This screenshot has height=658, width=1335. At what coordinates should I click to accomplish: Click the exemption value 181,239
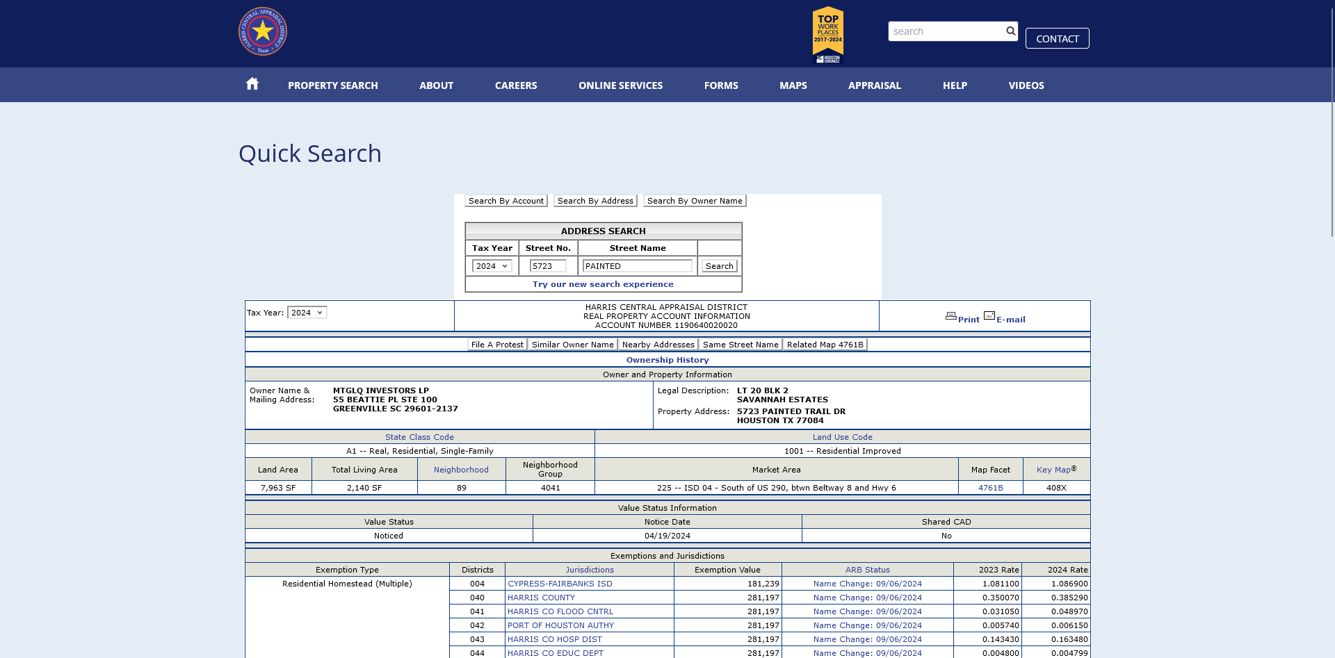(x=763, y=584)
